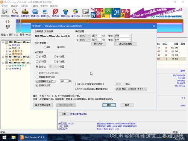Click the 确定 confirm button in dialog
Image resolution: width=188 pixels, height=141 pixels.
tap(109, 105)
